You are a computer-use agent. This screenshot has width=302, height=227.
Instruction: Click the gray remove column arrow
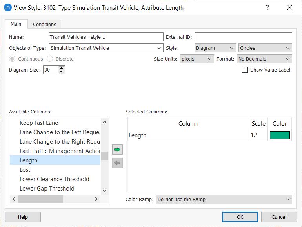pyautogui.click(x=117, y=163)
